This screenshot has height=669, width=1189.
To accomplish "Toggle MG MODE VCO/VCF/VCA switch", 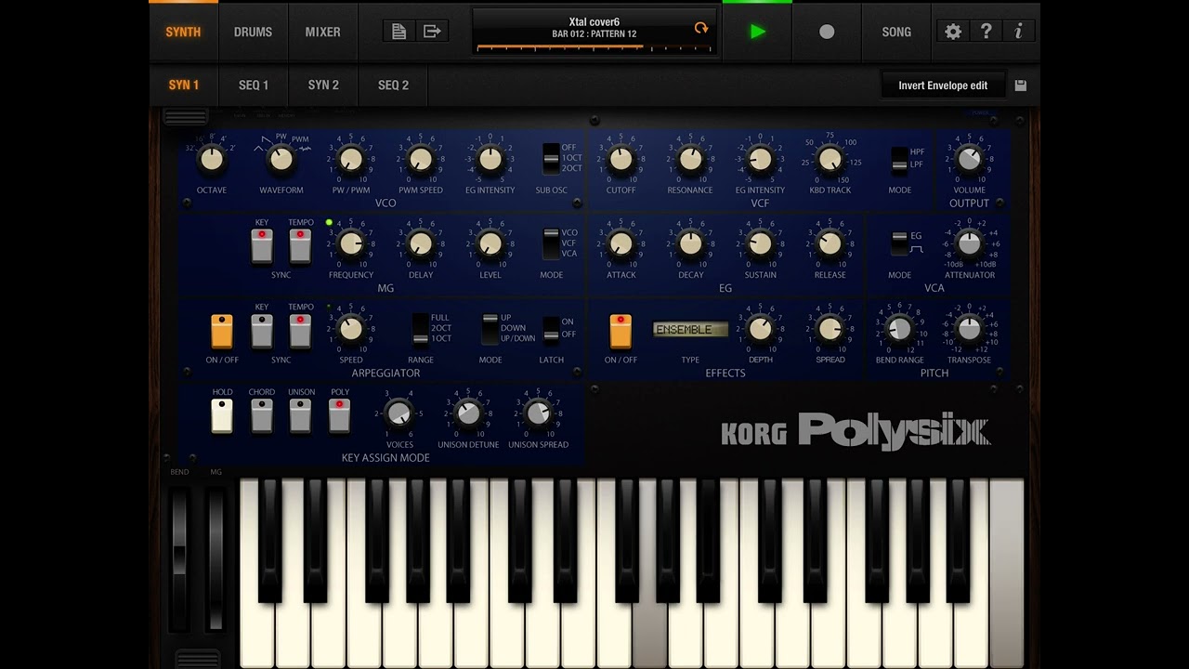I will 551,243.
